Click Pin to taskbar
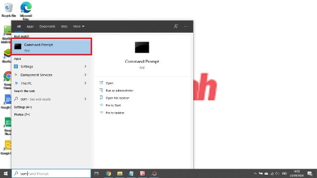 (x=115, y=113)
